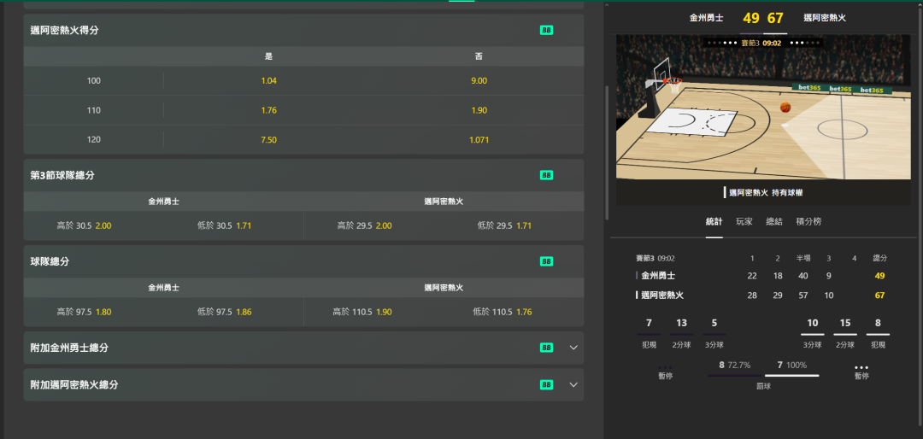The image size is (923, 439).
Task: Bet 金州勇士 低於 97.5 at 1.86
Action: coord(224,312)
